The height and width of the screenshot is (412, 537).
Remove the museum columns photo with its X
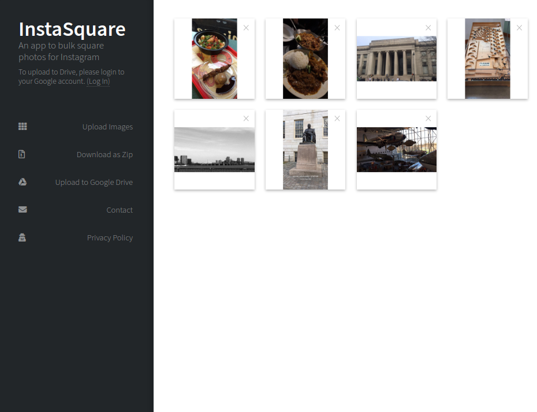pos(428,27)
